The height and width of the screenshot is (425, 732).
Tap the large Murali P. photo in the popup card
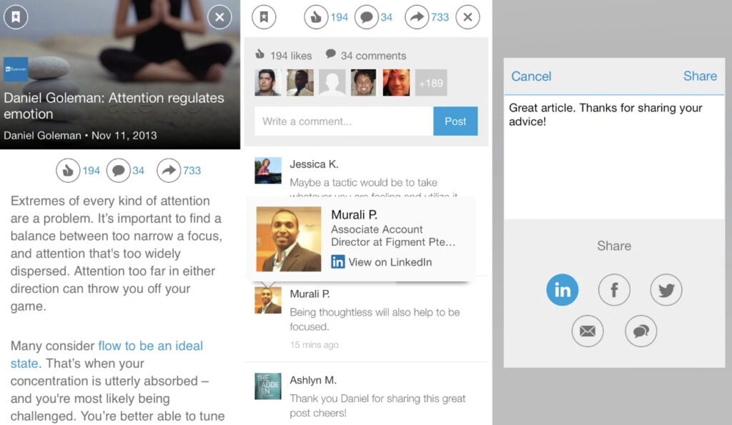coord(289,239)
